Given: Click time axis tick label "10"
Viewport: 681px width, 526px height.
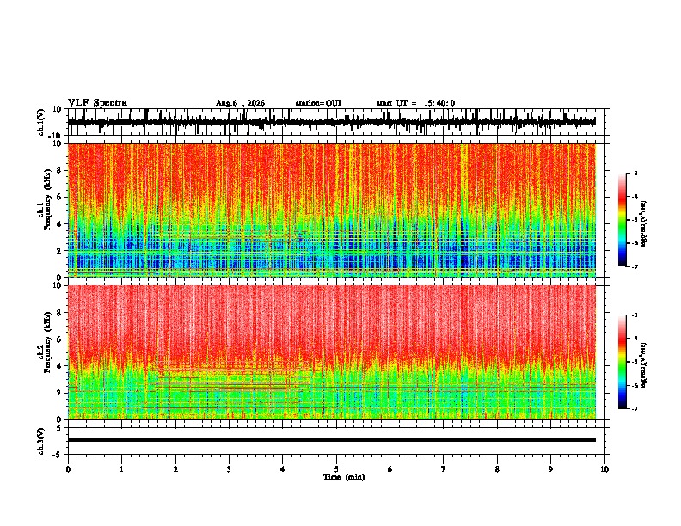Looking at the screenshot, I should point(604,469).
